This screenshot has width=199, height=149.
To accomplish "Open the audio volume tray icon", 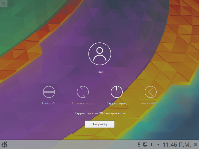I will click(x=152, y=145).
